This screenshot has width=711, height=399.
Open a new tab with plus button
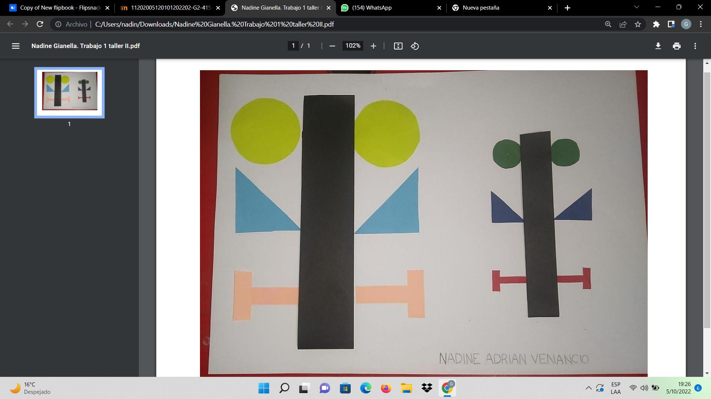[x=567, y=8]
